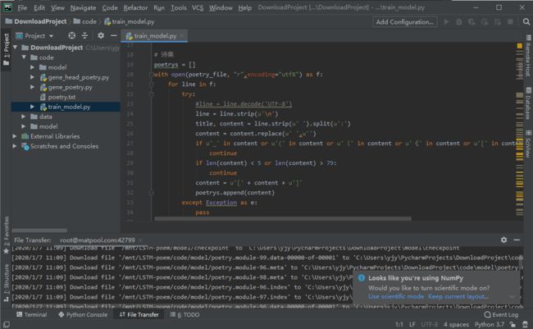Expand gene_head_poetry.py node
Screen dimensions: 533x329
[x=32, y=77]
